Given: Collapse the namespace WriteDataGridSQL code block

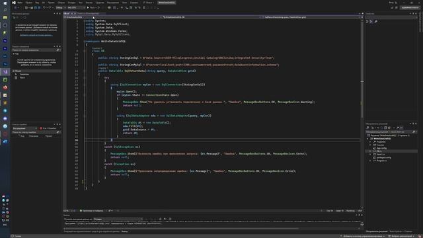Looking at the screenshot, I should point(84,42).
